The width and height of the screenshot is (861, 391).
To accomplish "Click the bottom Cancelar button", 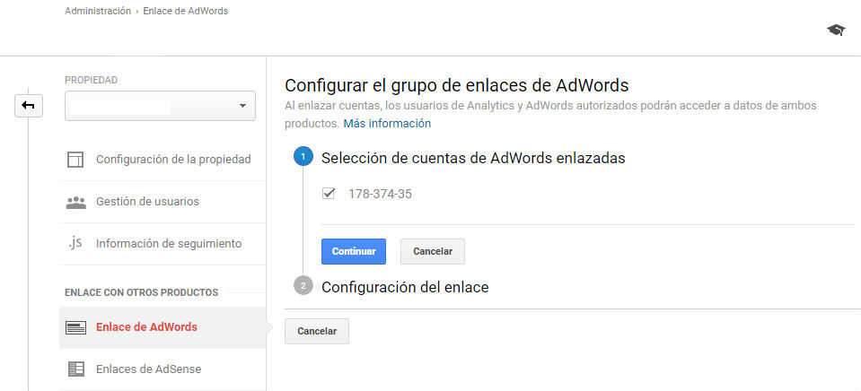I will [x=317, y=331].
